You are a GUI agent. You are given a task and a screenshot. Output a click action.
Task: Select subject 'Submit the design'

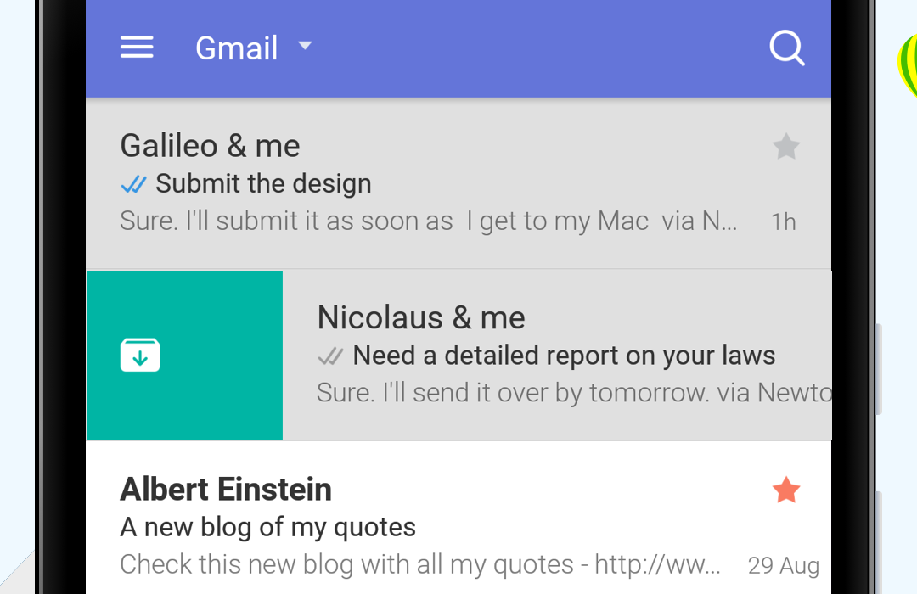point(263,183)
